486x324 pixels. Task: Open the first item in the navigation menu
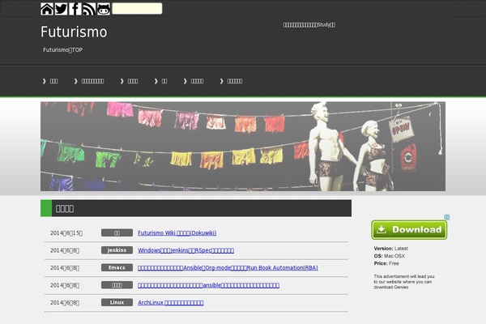50,81
